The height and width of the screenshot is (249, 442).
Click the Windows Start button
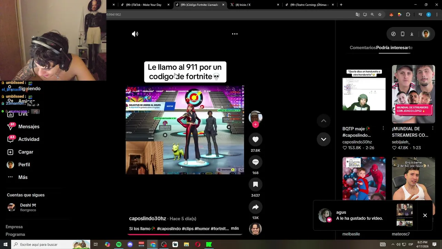[6, 245]
